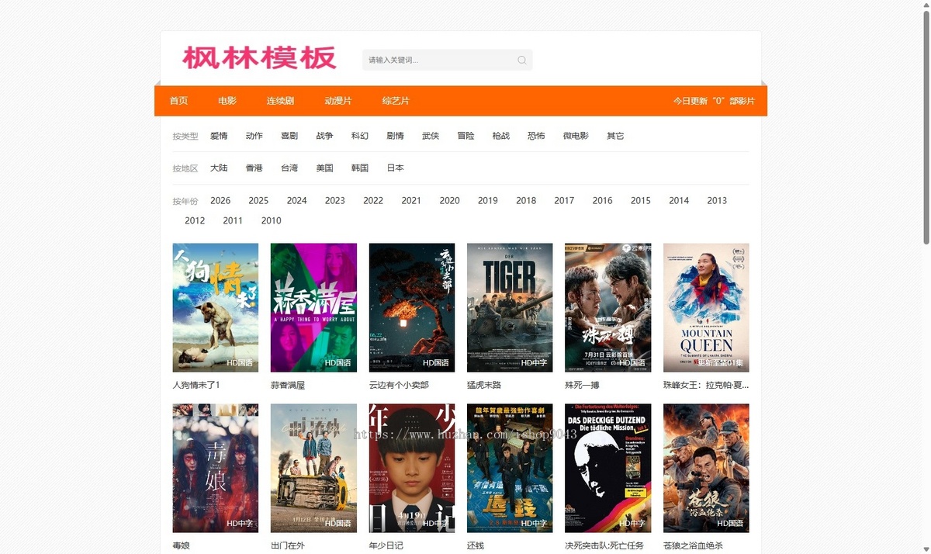The width and height of the screenshot is (931, 554).
Task: Open the 人狗情未了1 poster
Action: point(216,308)
